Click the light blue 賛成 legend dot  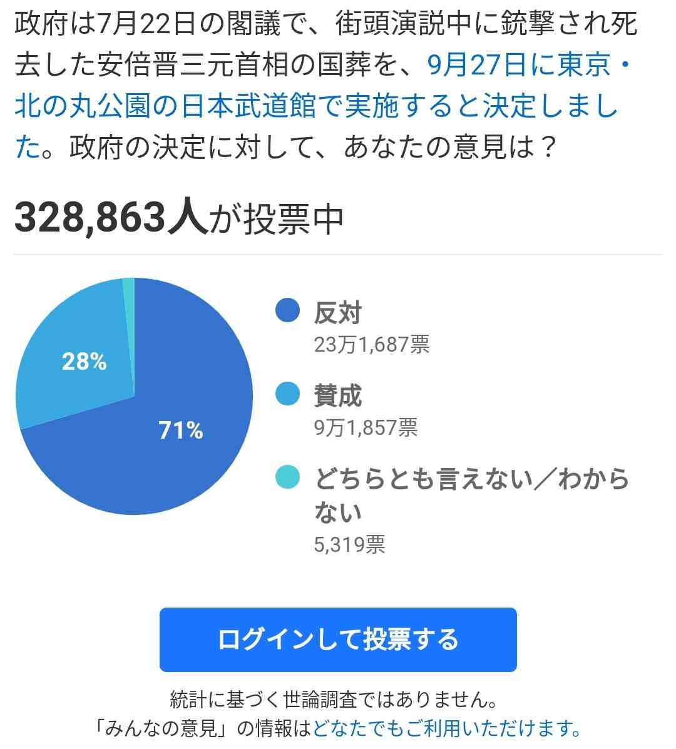(x=287, y=394)
